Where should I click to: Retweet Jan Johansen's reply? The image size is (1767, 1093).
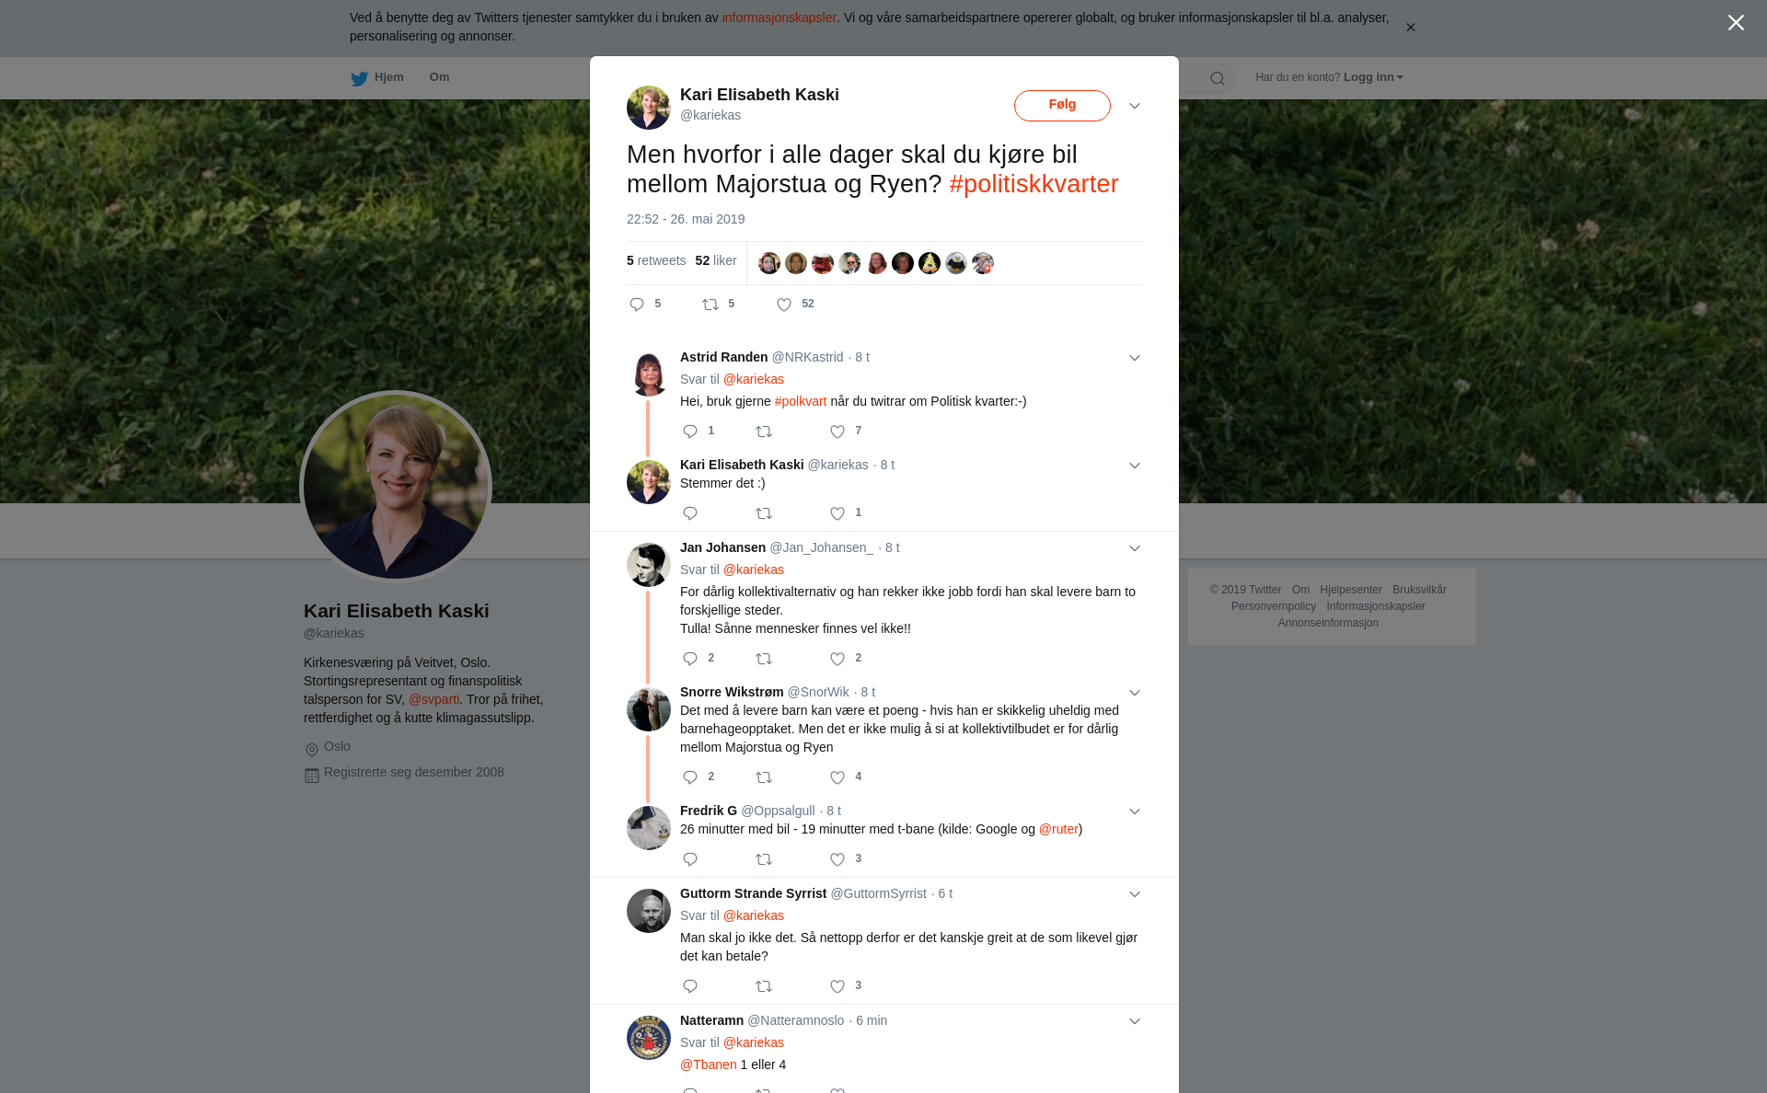pyautogui.click(x=764, y=659)
